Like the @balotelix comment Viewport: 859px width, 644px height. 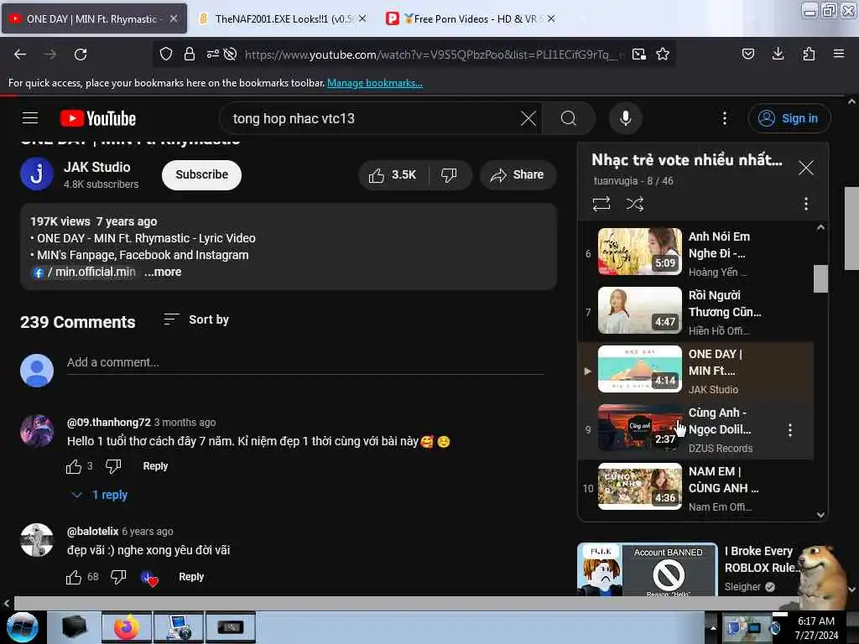pyautogui.click(x=74, y=577)
